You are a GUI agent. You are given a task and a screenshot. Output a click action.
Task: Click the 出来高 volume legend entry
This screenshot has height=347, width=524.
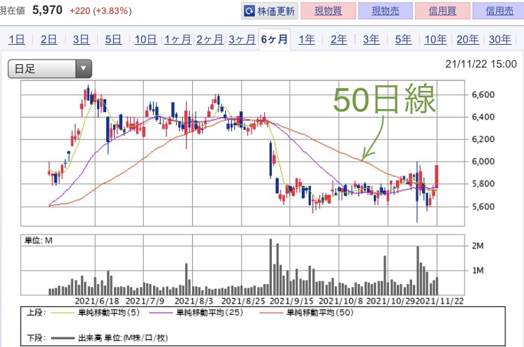(123, 338)
